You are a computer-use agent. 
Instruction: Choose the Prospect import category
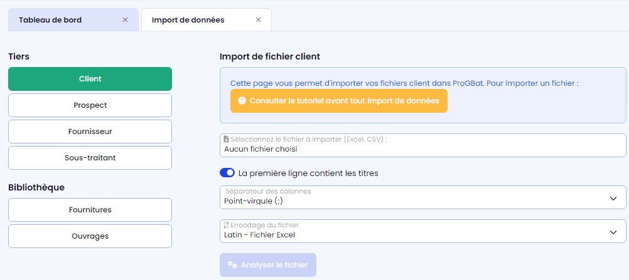[90, 105]
